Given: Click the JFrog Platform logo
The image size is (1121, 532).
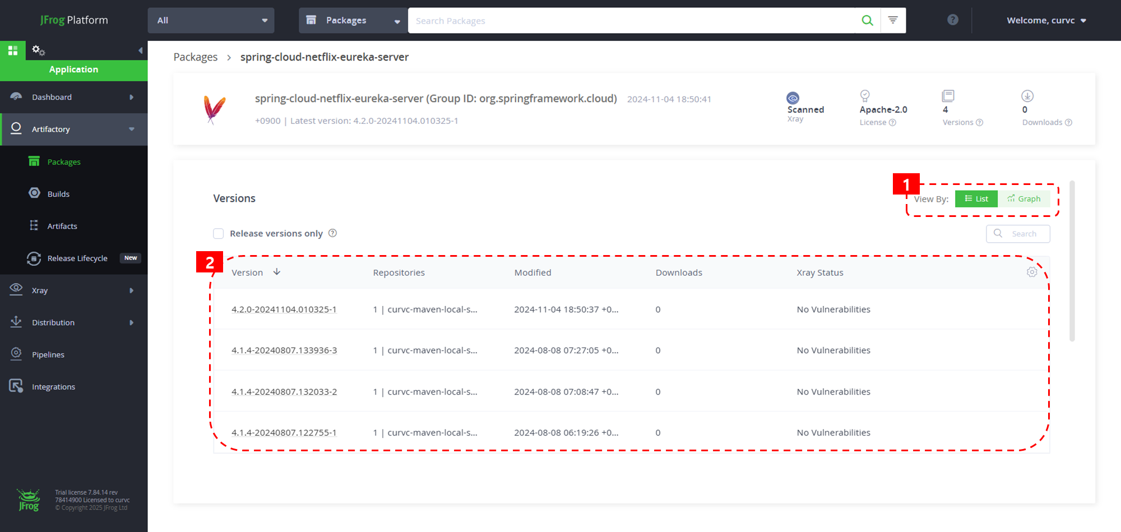Looking at the screenshot, I should pos(74,20).
